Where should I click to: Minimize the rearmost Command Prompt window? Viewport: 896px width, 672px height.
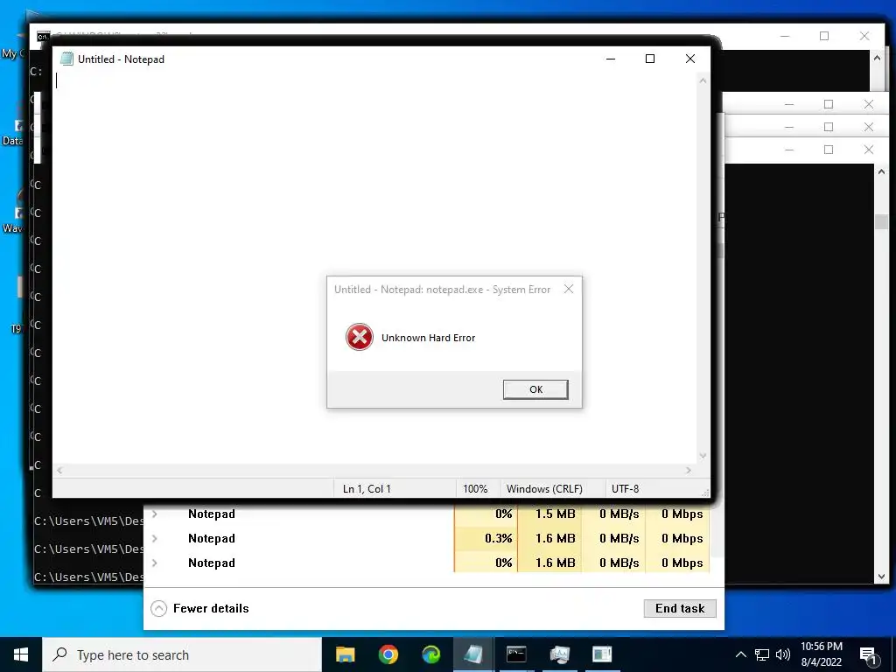(785, 36)
